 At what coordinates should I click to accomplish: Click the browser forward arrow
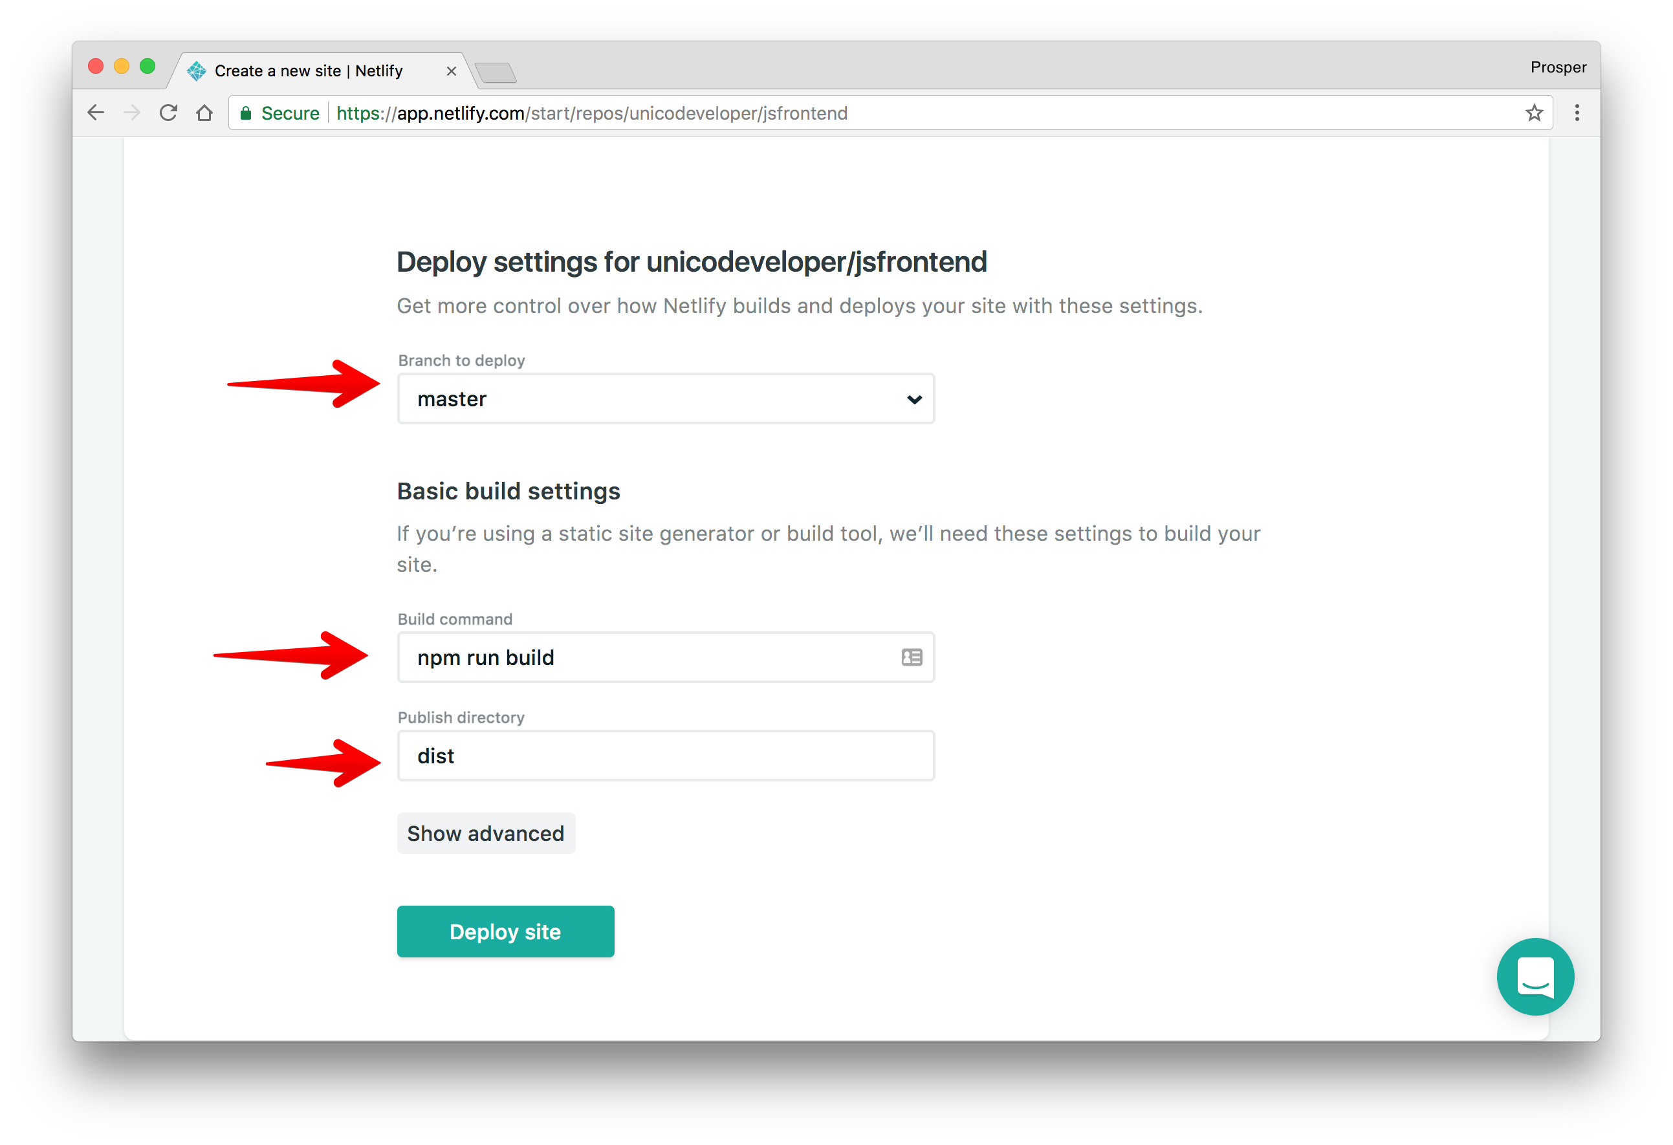coord(132,113)
